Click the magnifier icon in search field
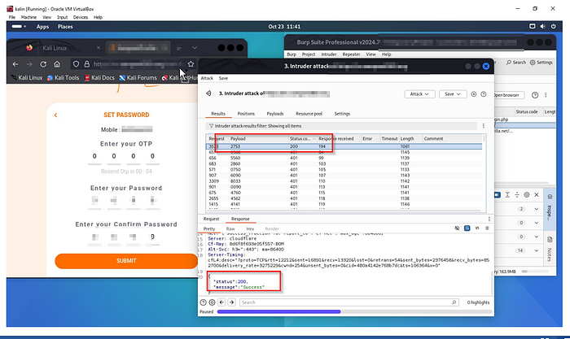 pos(454,302)
